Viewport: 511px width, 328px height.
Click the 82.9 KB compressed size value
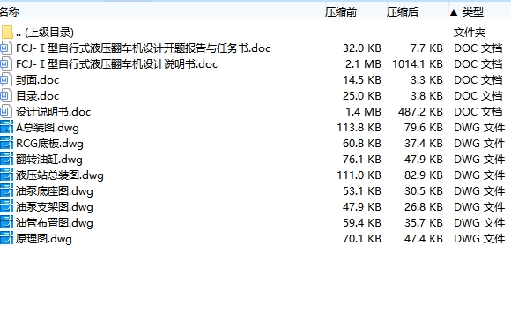(x=424, y=175)
